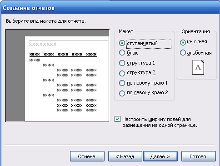The width and height of the screenshot is (220, 166).
Task: Finish wizard with Готово button
Action: (x=198, y=156)
